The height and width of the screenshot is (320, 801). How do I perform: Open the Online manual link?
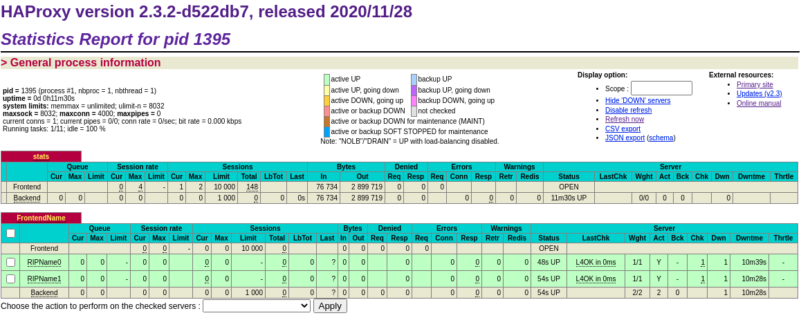point(759,103)
